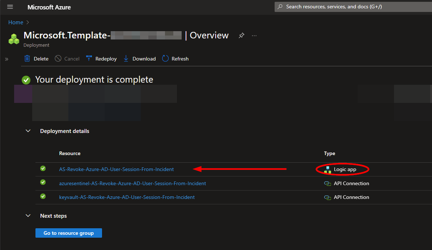Click status checkmark for AS-Revoke logic app row
432x250 pixels.
pyautogui.click(x=43, y=168)
